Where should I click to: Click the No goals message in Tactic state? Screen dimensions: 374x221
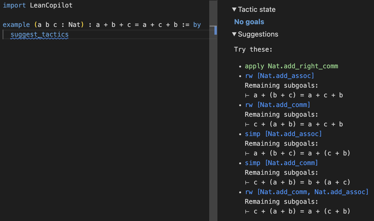coord(249,22)
